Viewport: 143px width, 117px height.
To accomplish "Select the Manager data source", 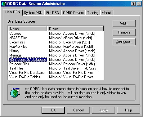I will click(16, 55).
